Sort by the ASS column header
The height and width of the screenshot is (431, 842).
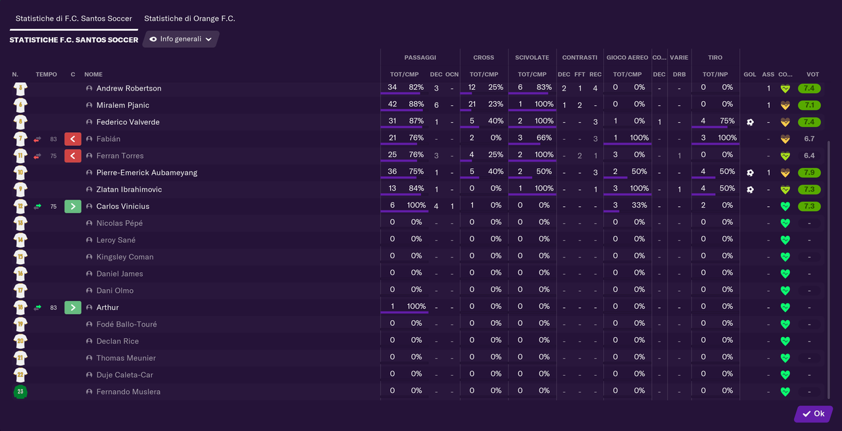tap(768, 74)
